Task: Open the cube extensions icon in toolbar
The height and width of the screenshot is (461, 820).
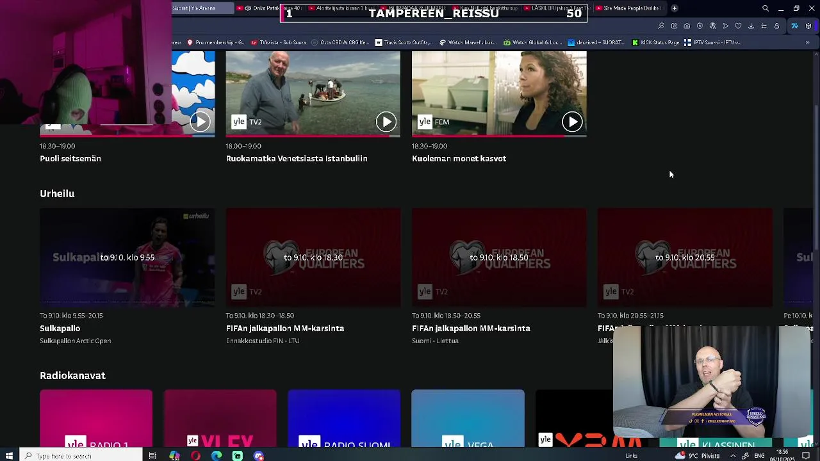Action: (x=808, y=26)
